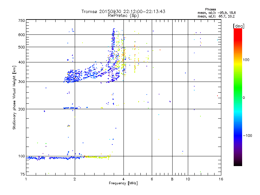
Task: Click the frequency axis label "8"
Action: pos(172,179)
